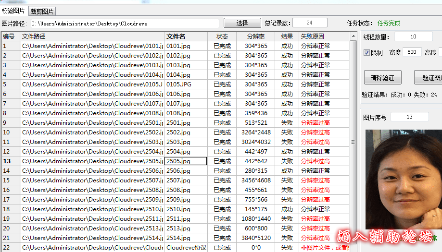Click the face preview thumbnail image
The width and height of the screenshot is (442, 252).
tap(404, 180)
